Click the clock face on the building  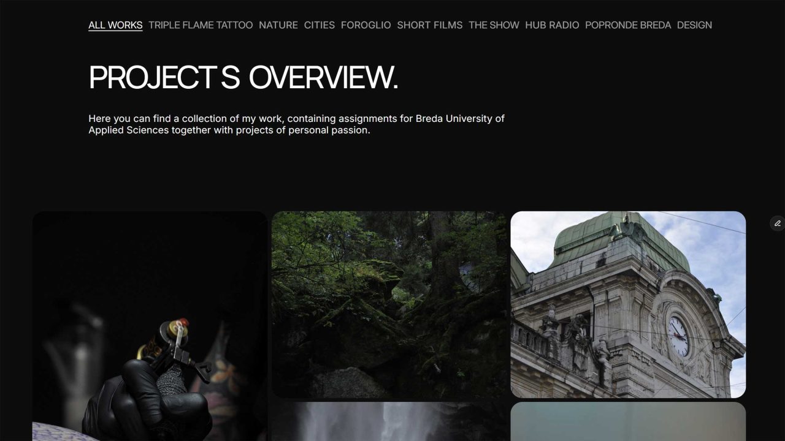pyautogui.click(x=678, y=336)
